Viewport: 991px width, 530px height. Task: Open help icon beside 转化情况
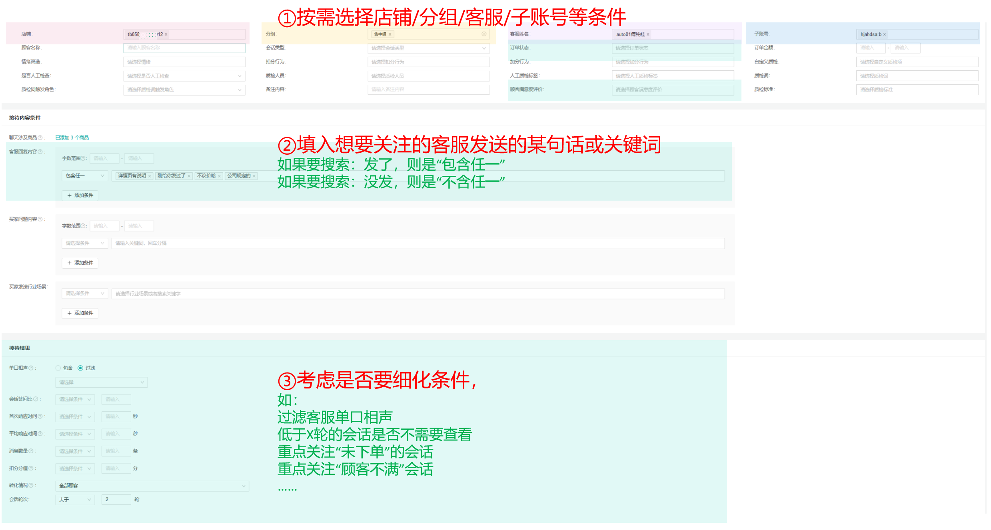tap(31, 485)
